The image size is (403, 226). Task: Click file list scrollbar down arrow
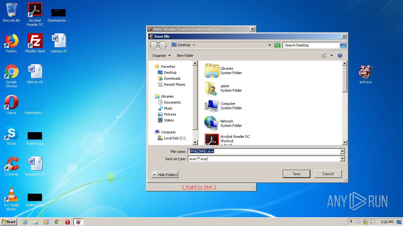(x=344, y=143)
